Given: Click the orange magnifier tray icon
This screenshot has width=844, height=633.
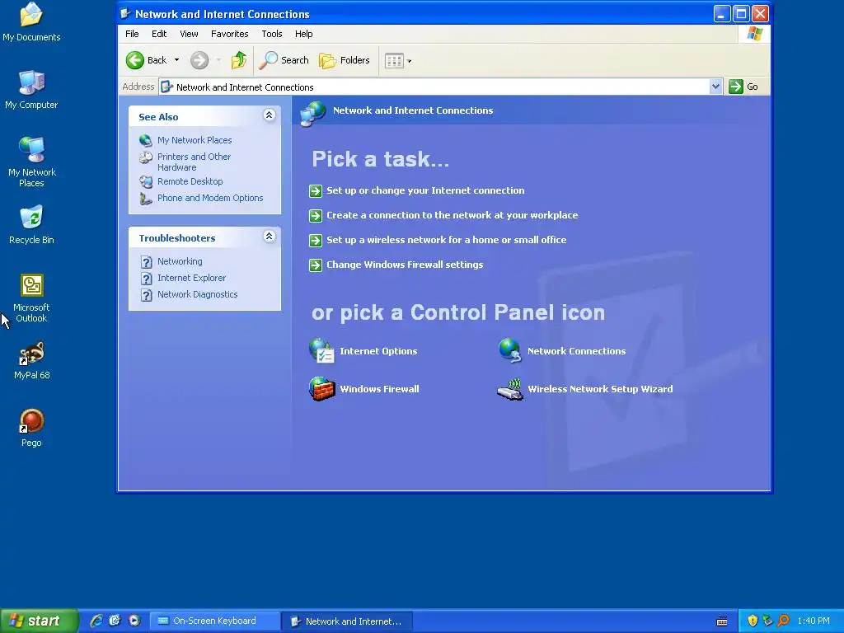Looking at the screenshot, I should 783,621.
